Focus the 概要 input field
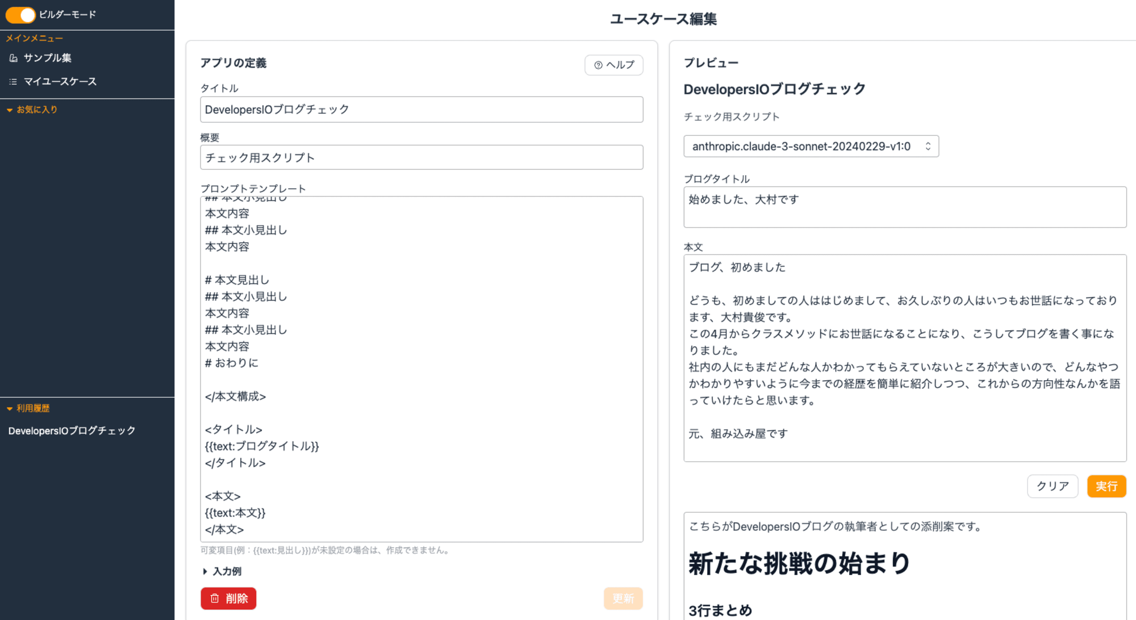1136x620 pixels. click(421, 157)
